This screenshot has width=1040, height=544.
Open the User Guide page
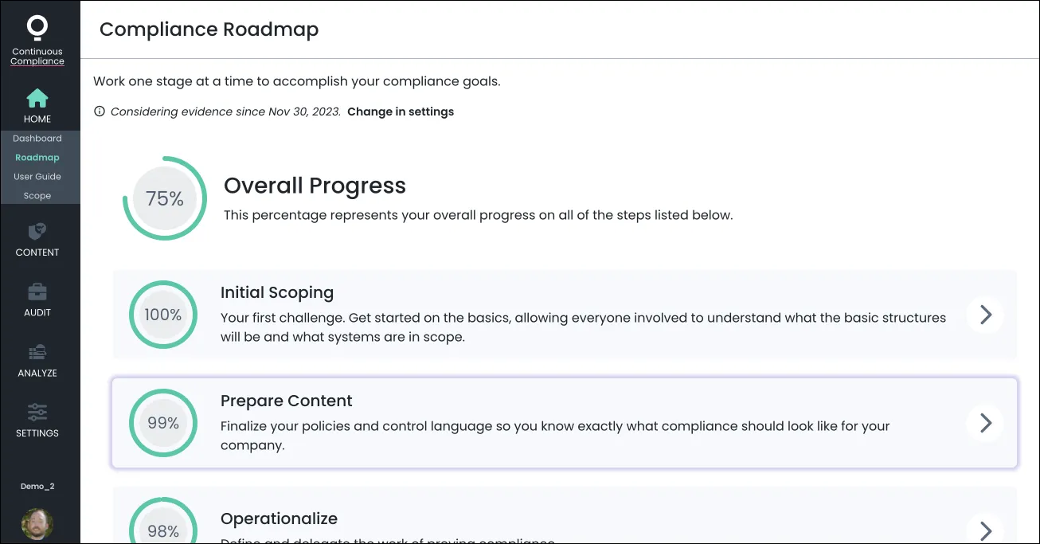37,176
